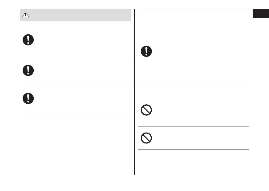This screenshot has width=269, height=191.
Task: Click the line below the first left exclamation icon
Action: (x=75, y=59)
